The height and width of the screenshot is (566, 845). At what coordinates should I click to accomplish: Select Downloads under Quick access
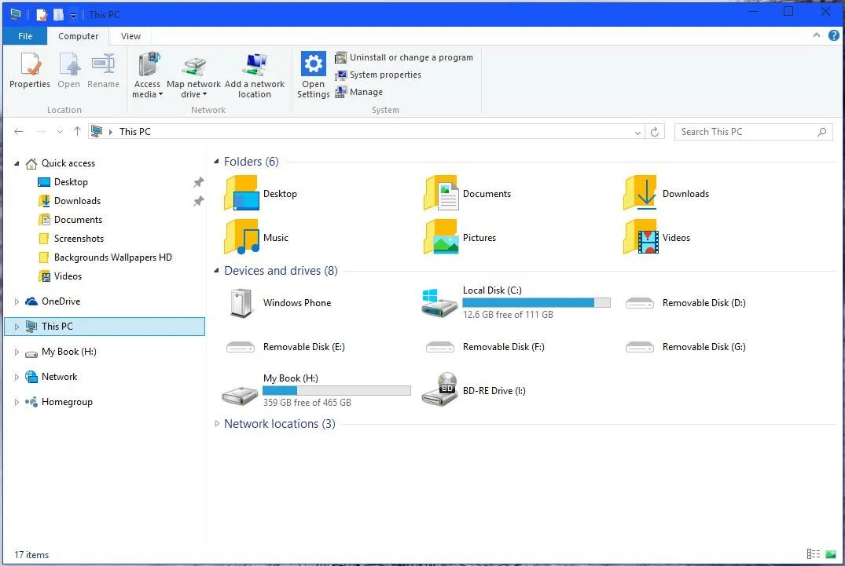[x=77, y=201]
